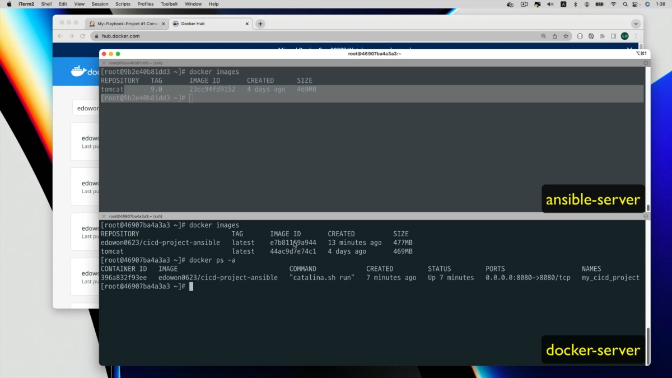The image size is (672, 378).
Task: Reload the Docker Hub page
Action: 82,36
